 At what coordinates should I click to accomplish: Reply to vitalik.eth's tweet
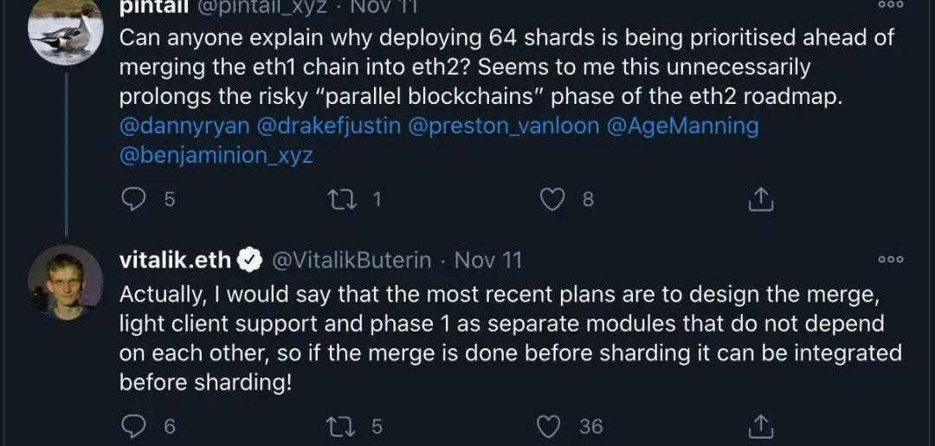(132, 426)
